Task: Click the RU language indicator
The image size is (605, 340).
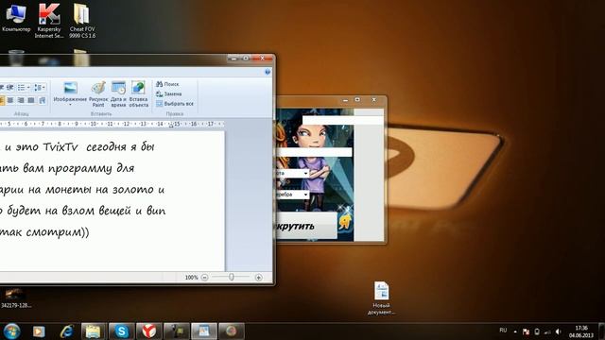Action: (x=503, y=331)
